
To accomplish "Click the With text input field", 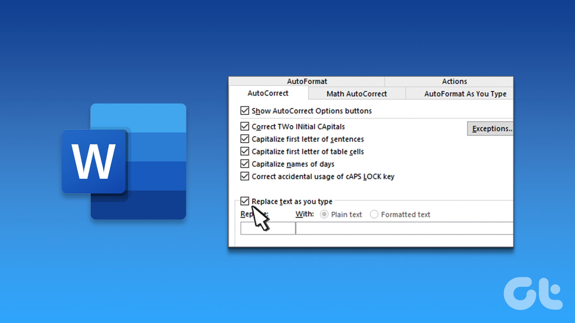I will point(404,228).
